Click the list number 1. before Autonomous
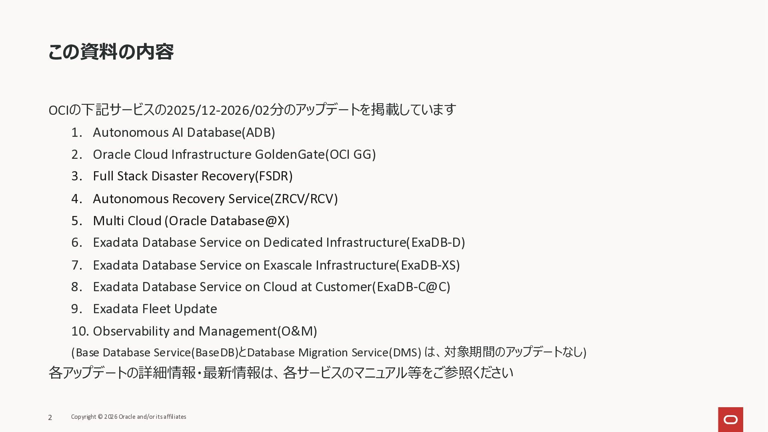 point(76,132)
